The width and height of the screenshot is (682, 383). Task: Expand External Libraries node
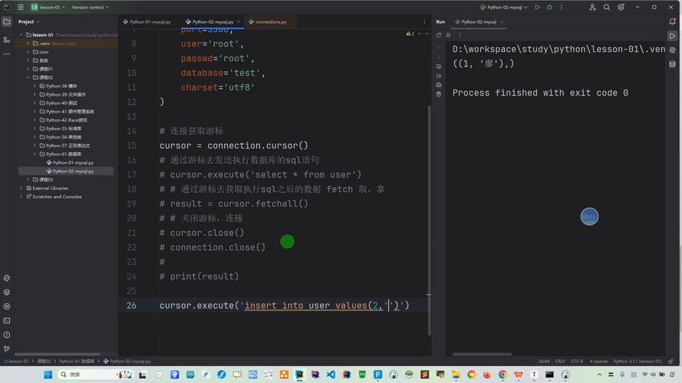pyautogui.click(x=21, y=188)
